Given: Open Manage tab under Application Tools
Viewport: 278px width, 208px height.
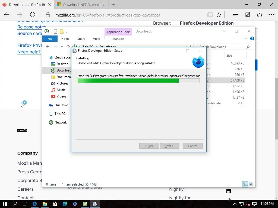Looking at the screenshot, I should [x=118, y=38].
